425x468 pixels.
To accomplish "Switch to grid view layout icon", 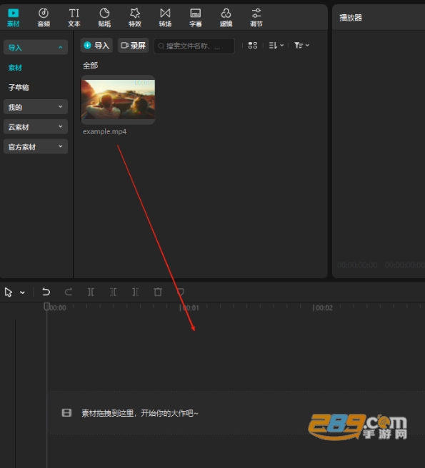I will (253, 46).
